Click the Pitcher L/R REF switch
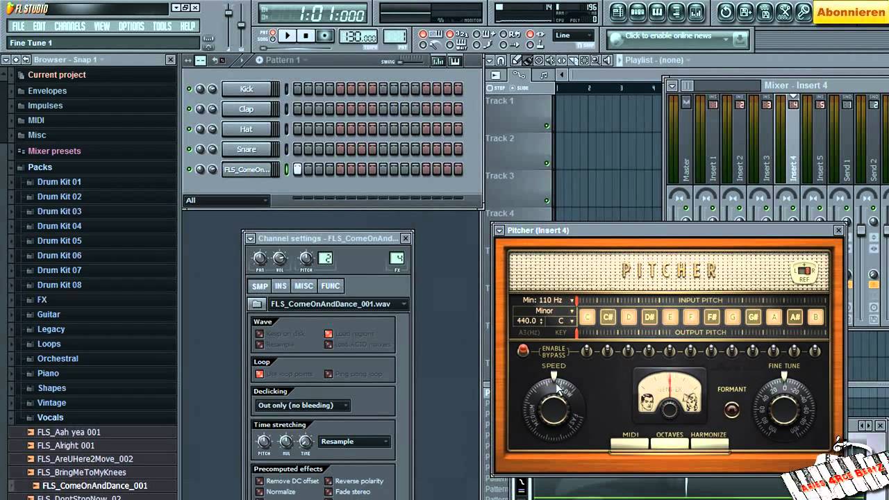The image size is (889, 500). [x=804, y=272]
